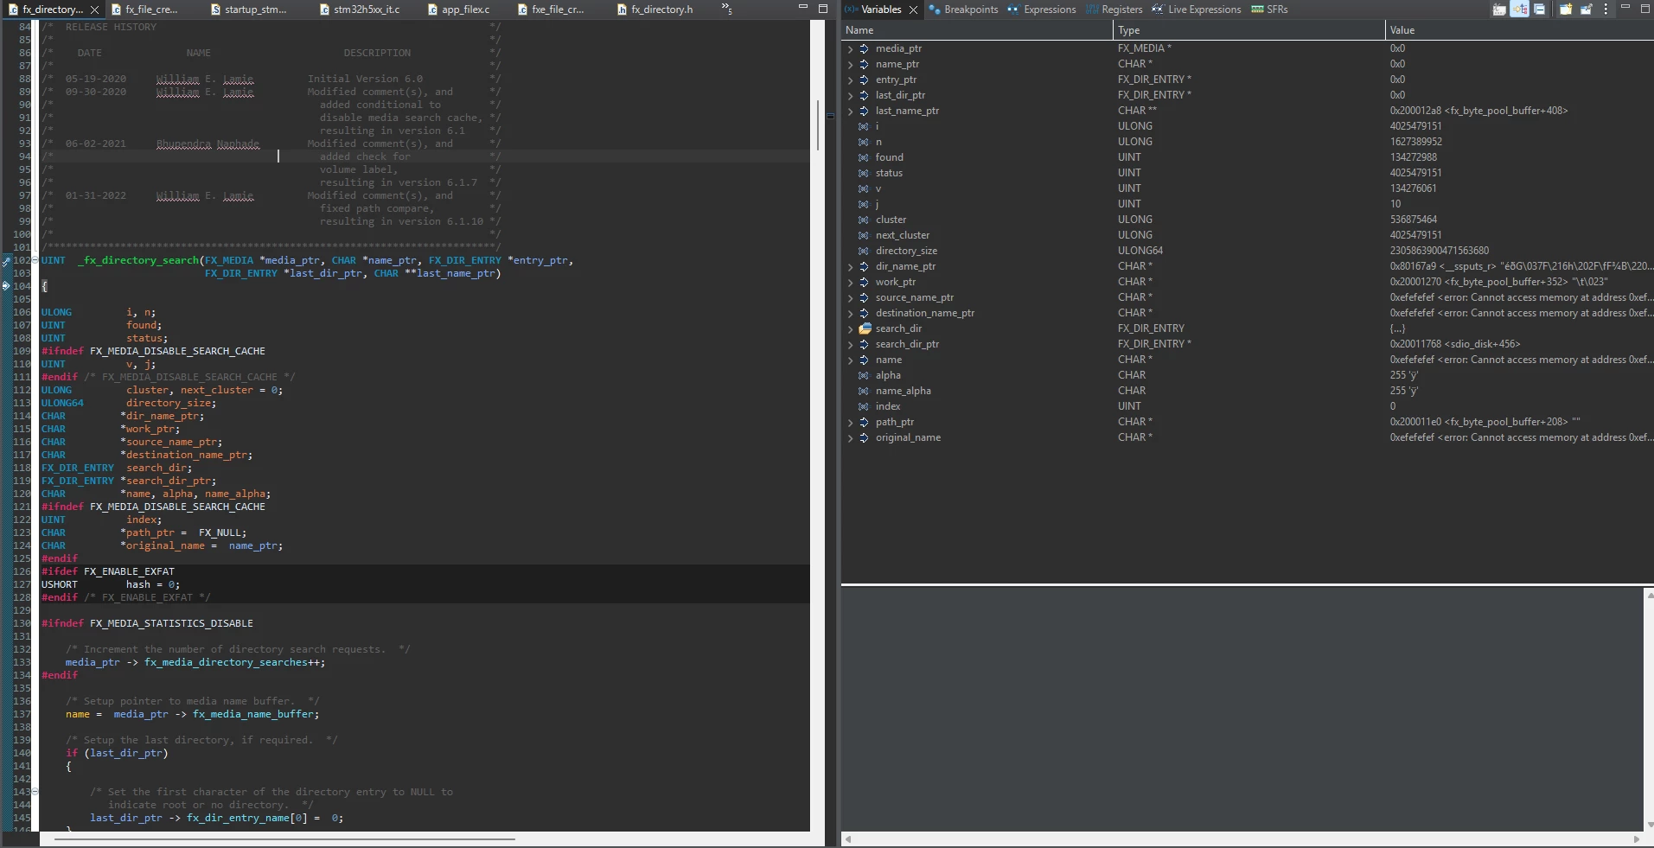
Task: Open the startup_stm... editor tab
Action: click(249, 10)
